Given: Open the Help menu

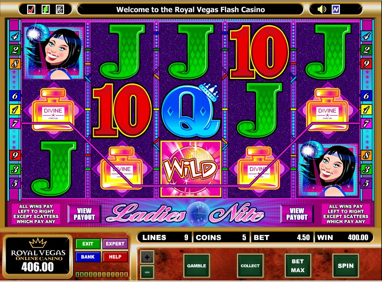Looking at the screenshot, I should coord(115,257).
